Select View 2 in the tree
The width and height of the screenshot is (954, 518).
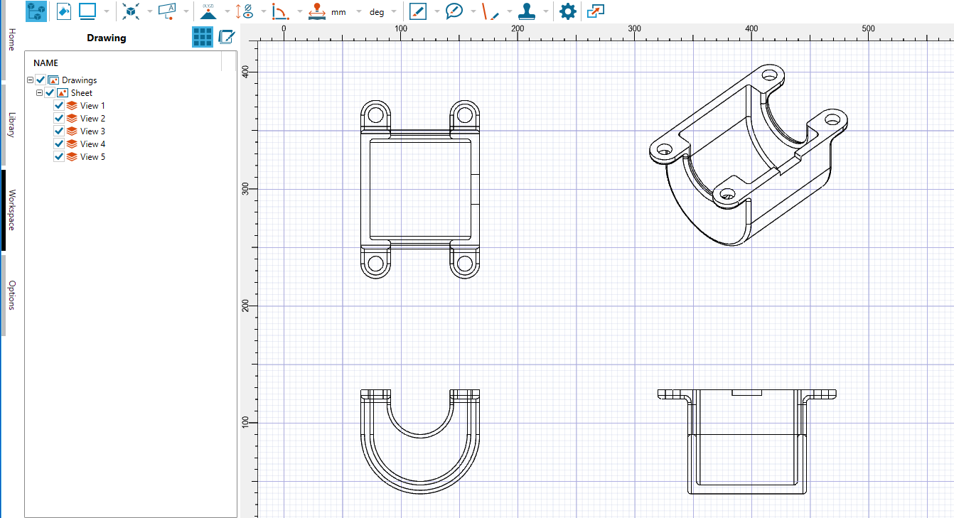(x=92, y=119)
